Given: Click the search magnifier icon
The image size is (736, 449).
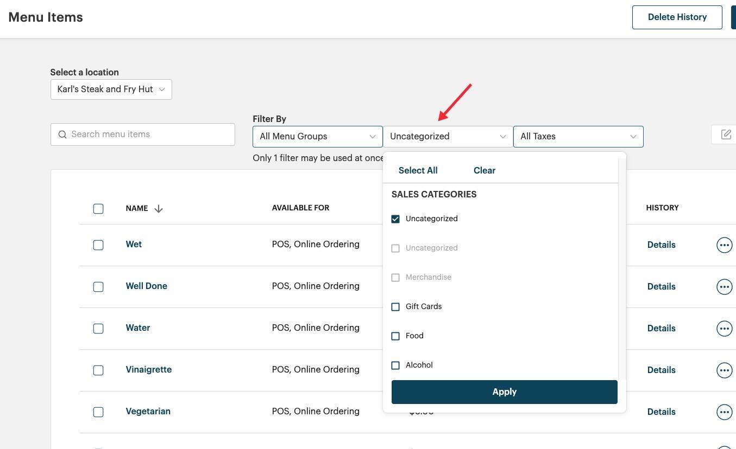Looking at the screenshot, I should pos(62,134).
